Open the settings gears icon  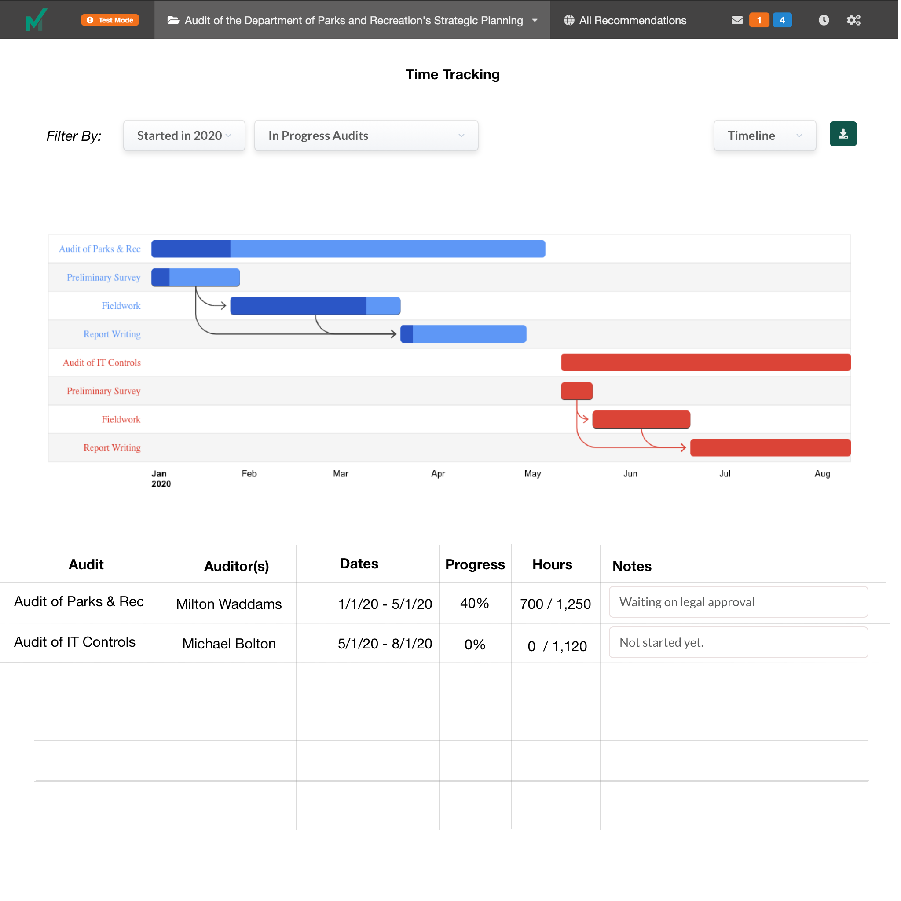(853, 20)
